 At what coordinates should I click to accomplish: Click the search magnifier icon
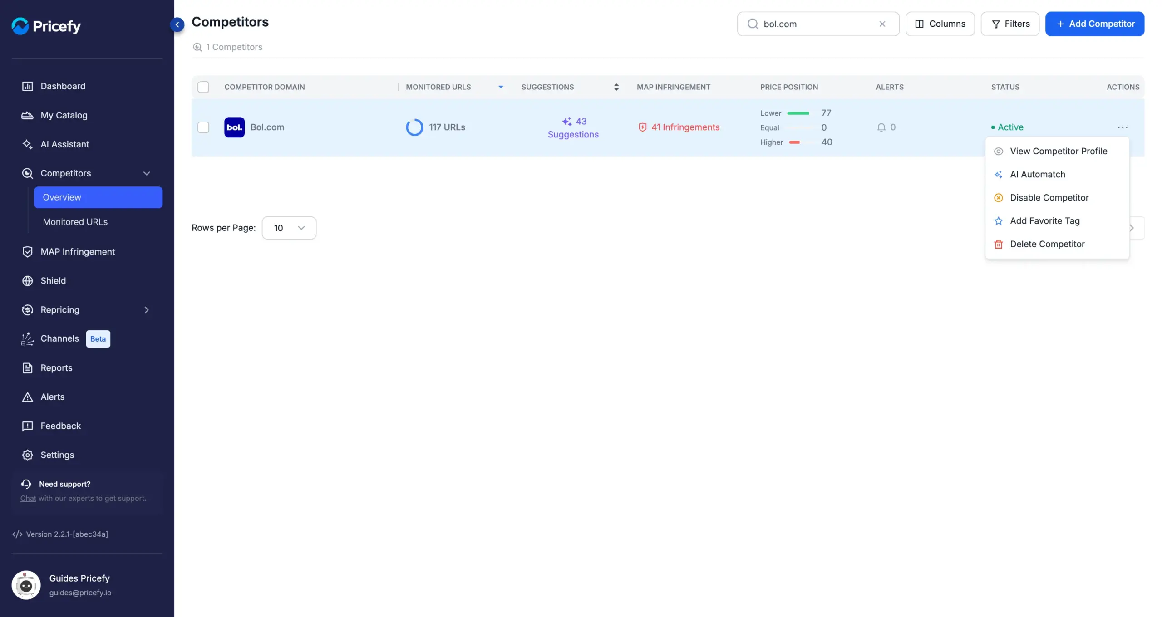[753, 24]
